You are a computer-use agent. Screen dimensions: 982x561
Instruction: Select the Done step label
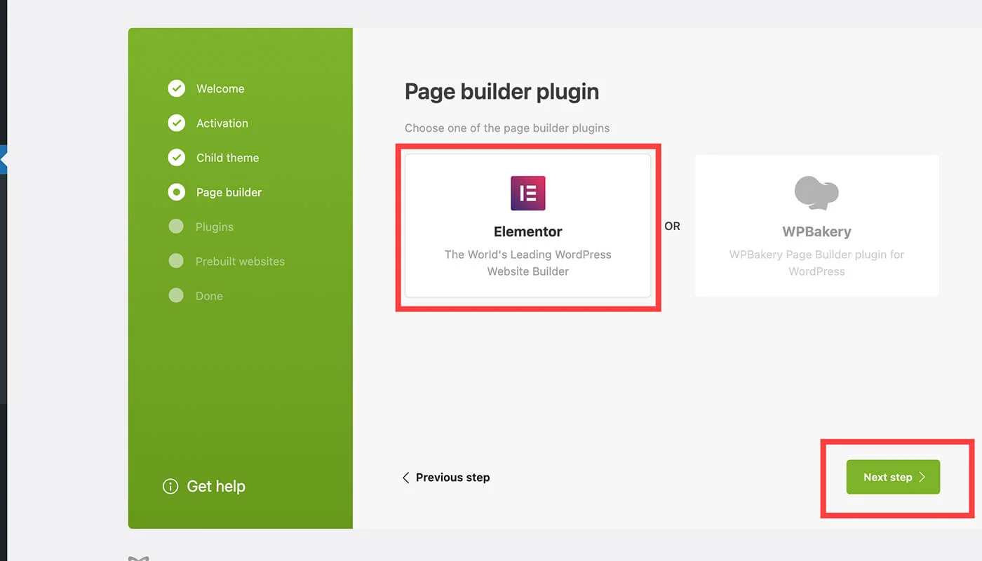click(209, 296)
